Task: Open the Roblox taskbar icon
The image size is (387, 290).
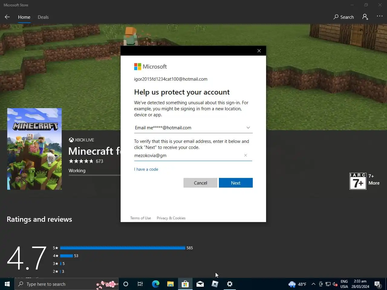Action: tap(215, 284)
